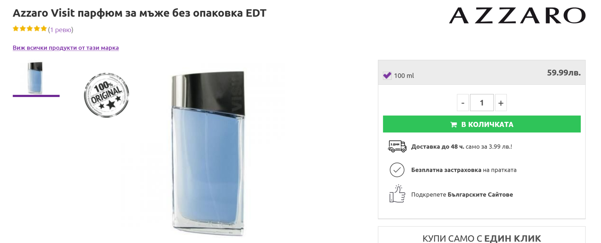
Task: Click the free insurance checkmark circle icon
Action: pyautogui.click(x=397, y=170)
